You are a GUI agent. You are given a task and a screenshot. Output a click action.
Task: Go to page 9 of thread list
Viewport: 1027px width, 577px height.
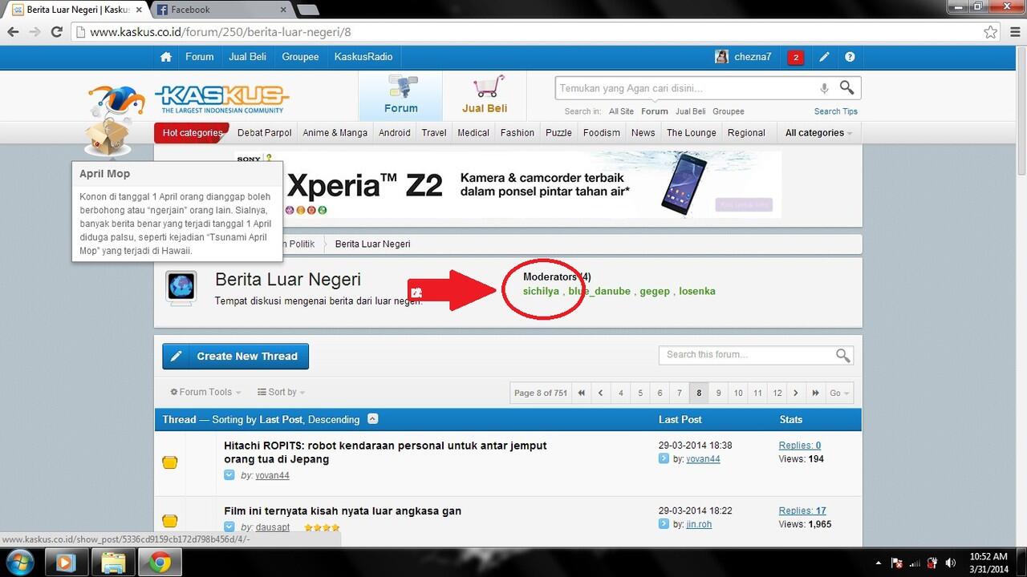(718, 393)
